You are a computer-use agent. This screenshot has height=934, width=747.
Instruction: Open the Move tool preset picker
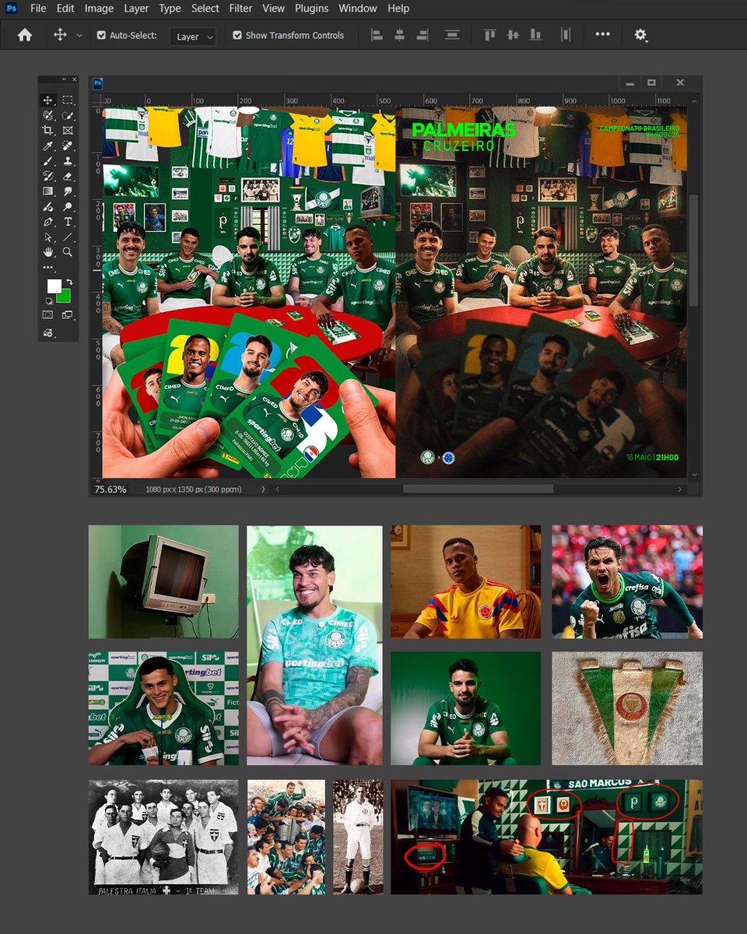point(79,36)
